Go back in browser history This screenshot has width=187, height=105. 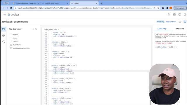(x=3, y=8)
